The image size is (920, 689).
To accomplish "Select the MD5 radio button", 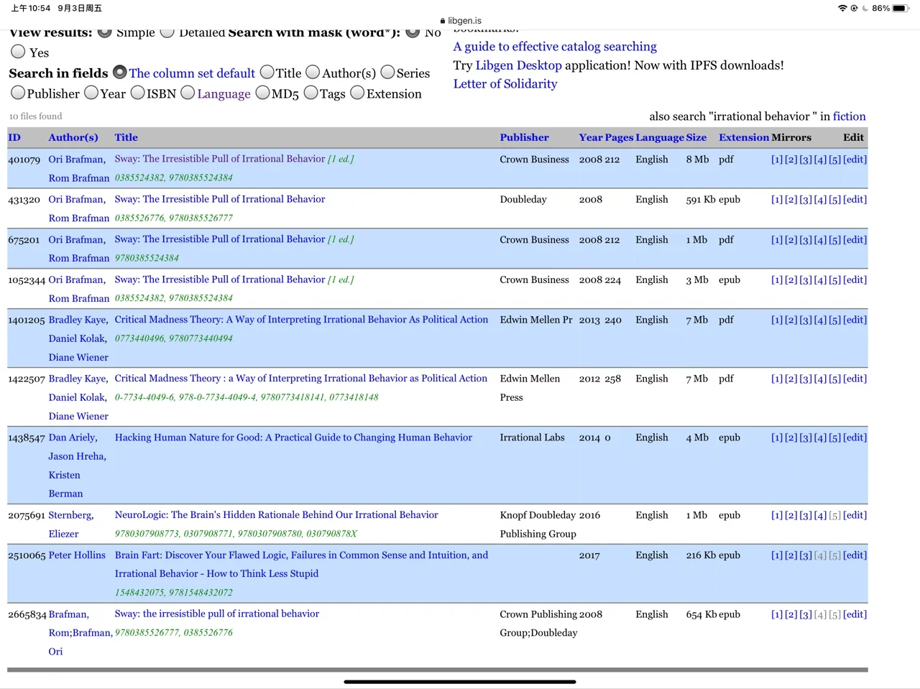I will pyautogui.click(x=262, y=93).
